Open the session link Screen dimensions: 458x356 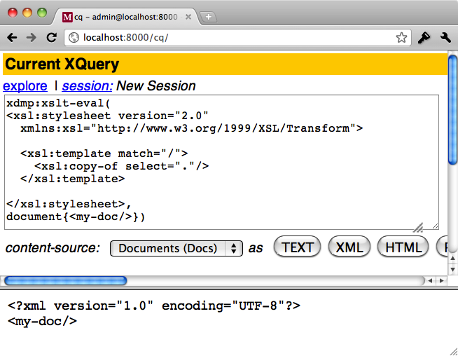(x=87, y=86)
